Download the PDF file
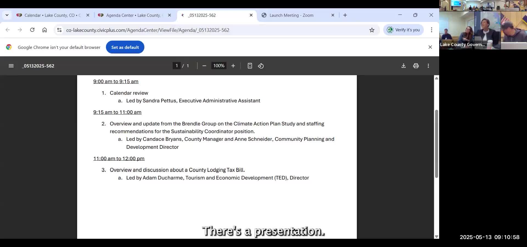This screenshot has width=527, height=247. pos(403,66)
